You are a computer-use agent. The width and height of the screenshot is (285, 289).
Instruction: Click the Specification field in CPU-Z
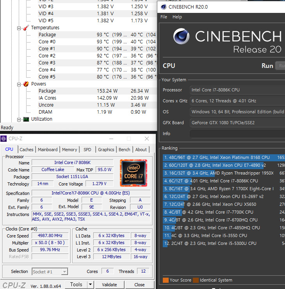(91, 193)
